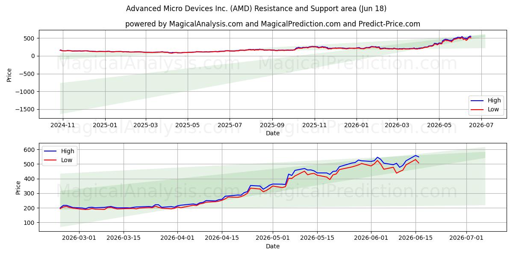Click the blue High line swatch in lower legend
Screen dimensions: 513x256
(x=50, y=151)
